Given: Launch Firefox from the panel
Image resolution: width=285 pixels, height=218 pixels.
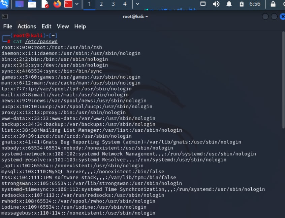Looking at the screenshot, I should (x=57, y=4).
